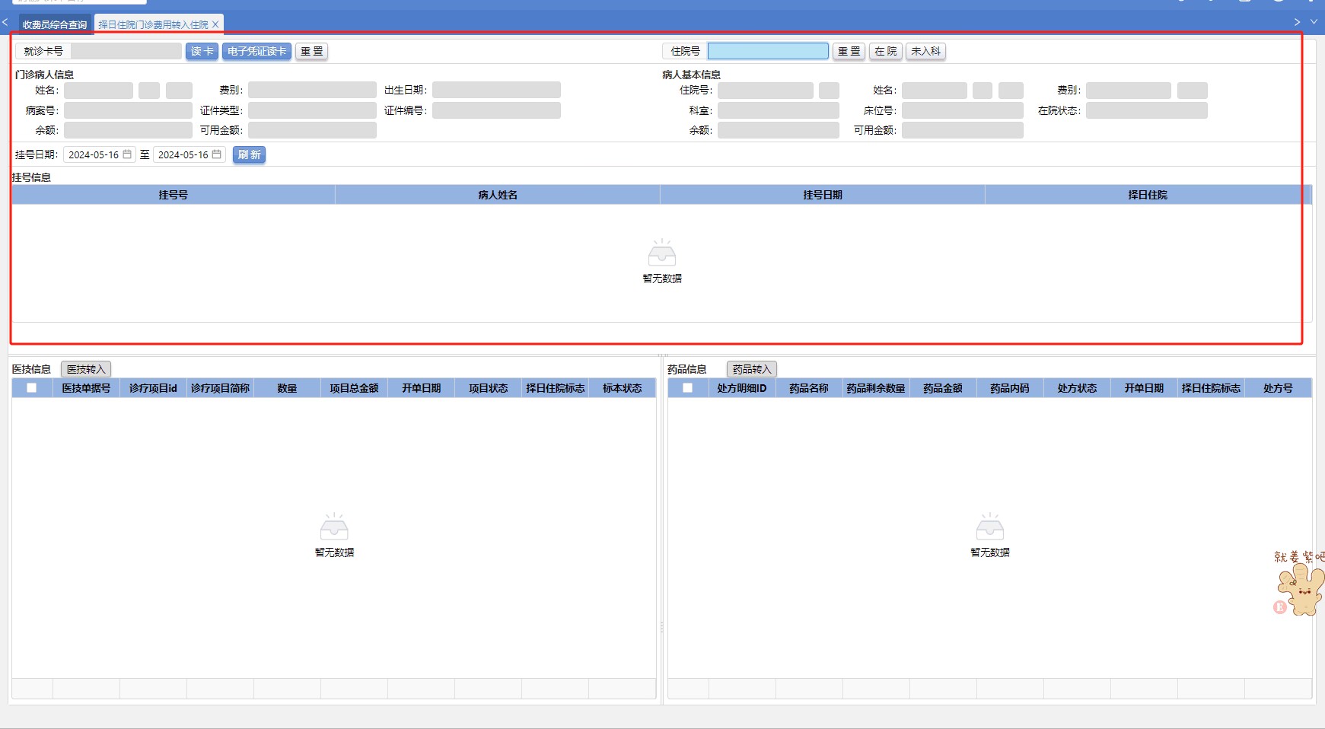
Task: Click 病人姓名 column header
Action: pos(498,195)
